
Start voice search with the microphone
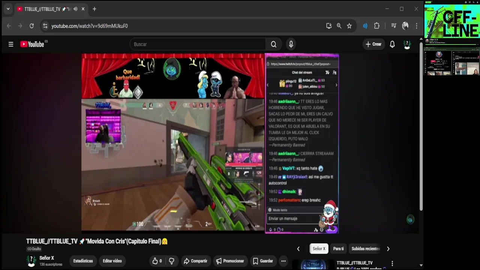point(291,44)
